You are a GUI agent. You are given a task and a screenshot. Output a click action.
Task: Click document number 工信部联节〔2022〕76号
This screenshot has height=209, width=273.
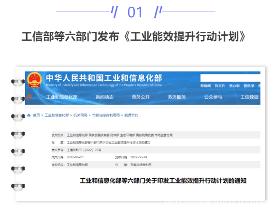click(x=84, y=150)
